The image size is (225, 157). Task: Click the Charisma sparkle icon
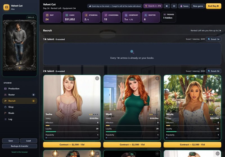point(106,15)
